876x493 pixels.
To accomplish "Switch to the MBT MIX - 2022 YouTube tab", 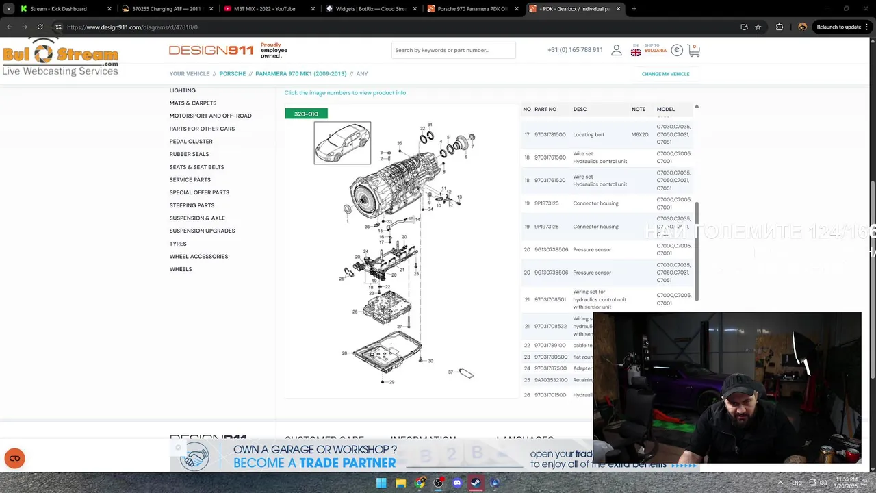I will pyautogui.click(x=269, y=9).
